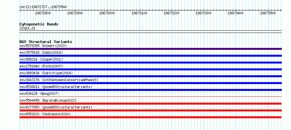
Task: Click the blue nsv4536611 variant bar
Action: 150,90
